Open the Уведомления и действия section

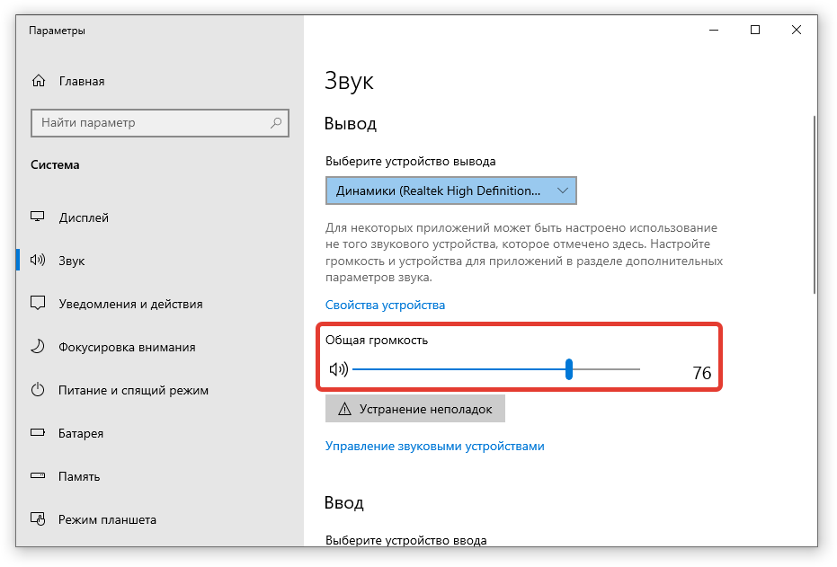[130, 304]
